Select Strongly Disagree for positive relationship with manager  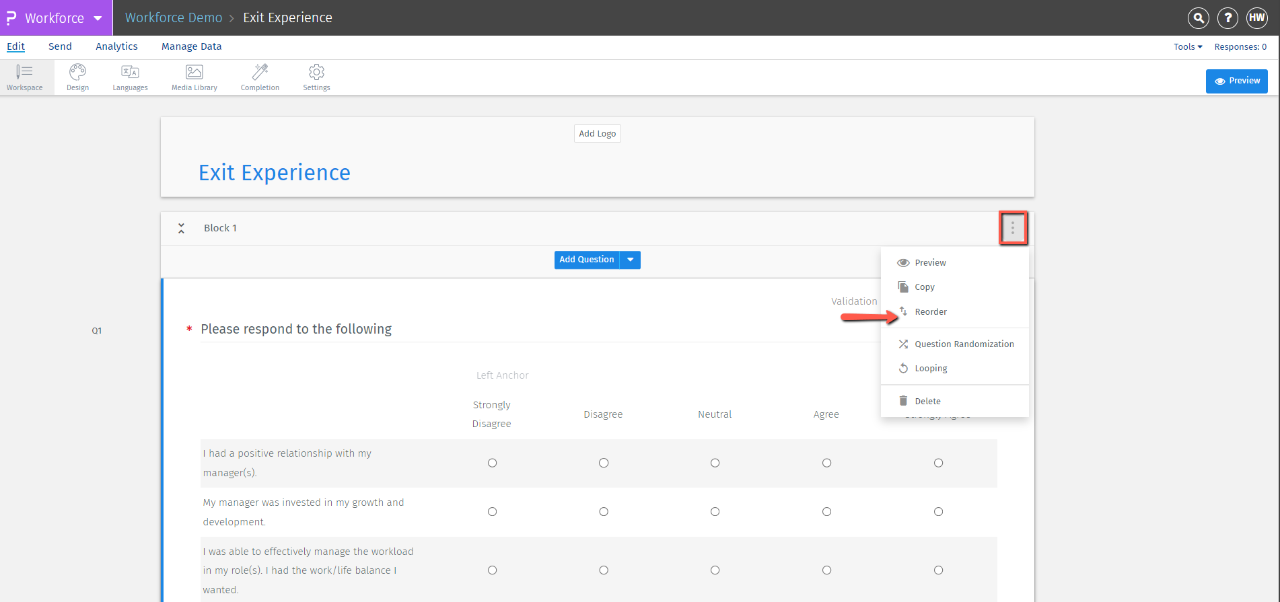click(492, 463)
